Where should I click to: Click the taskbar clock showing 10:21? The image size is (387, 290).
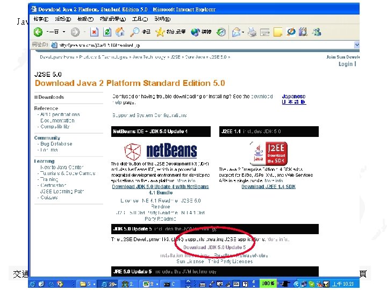pyautogui.click(x=343, y=284)
